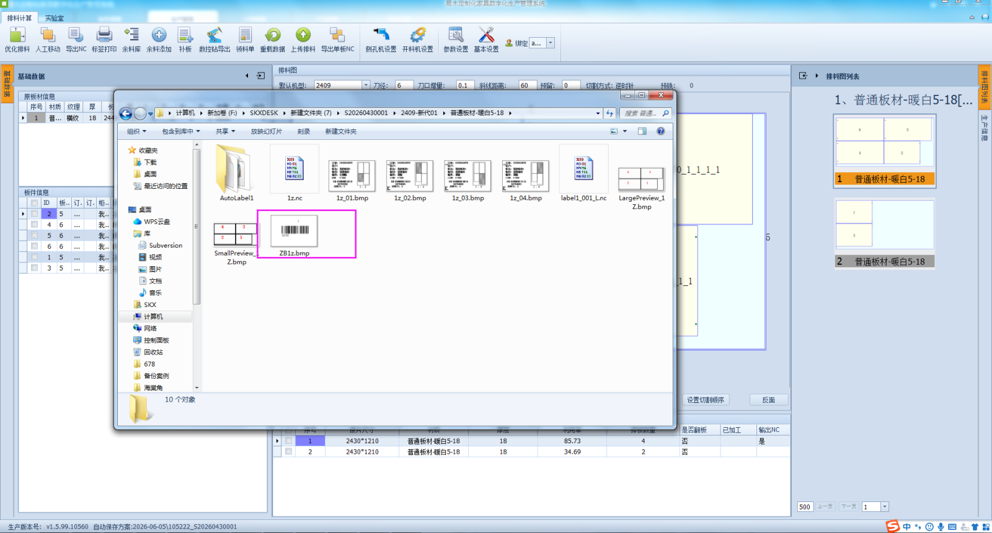
Task: Select the ZB1z.bmp barcode file thumbnail
Action: click(294, 235)
